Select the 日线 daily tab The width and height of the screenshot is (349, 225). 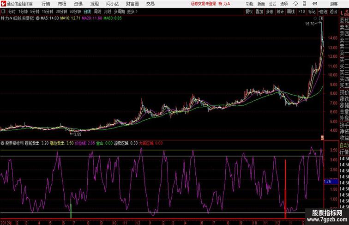click(87, 12)
